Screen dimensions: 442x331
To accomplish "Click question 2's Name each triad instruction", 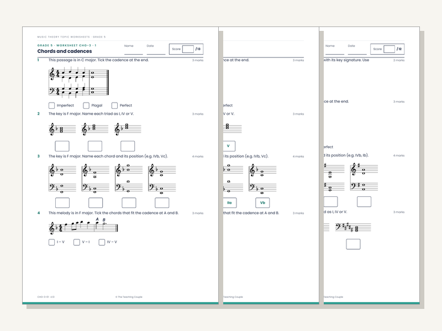I will (91, 114).
